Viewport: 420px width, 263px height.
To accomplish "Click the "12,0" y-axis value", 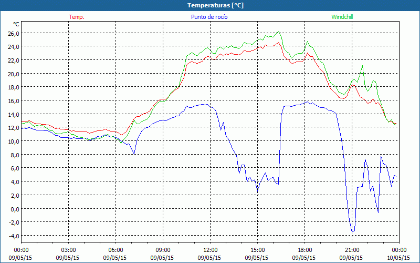I will 14,128.
